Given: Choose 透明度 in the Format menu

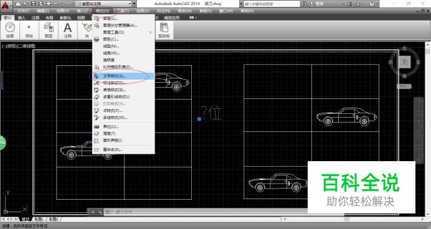Looking at the screenshot, I should coord(123,60).
